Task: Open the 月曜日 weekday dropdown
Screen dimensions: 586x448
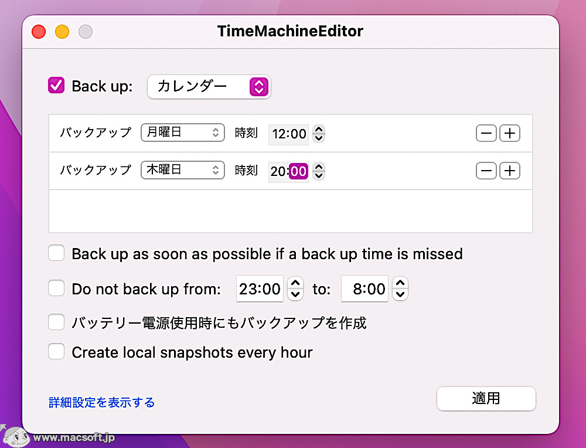Action: click(x=182, y=133)
